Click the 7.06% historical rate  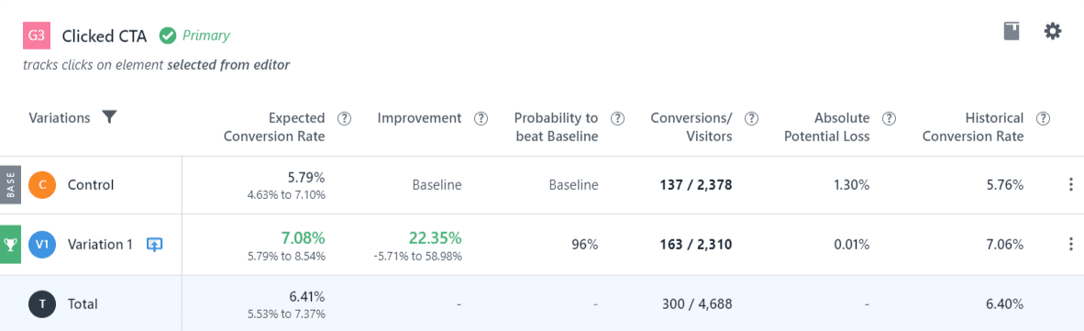[1006, 244]
